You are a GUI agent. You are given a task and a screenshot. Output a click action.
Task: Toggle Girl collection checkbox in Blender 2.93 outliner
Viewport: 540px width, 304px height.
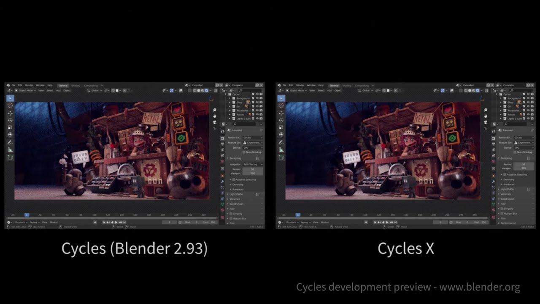tap(253, 106)
